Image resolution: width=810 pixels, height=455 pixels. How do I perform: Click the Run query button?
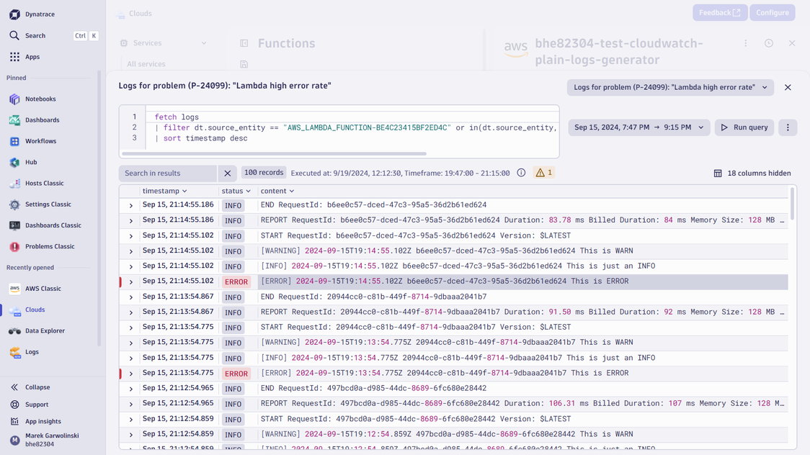coord(744,127)
